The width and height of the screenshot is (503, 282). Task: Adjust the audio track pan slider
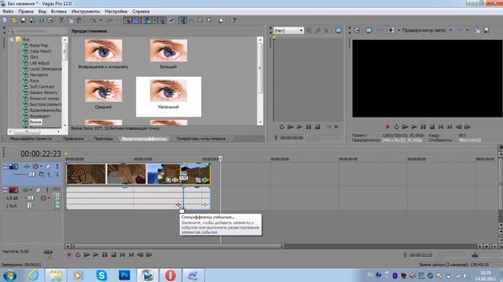29,205
